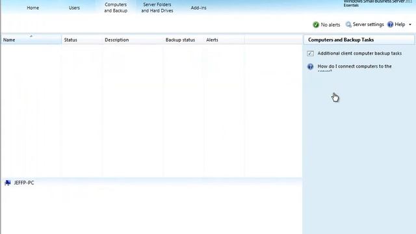Open Server settings link

pyautogui.click(x=369, y=25)
